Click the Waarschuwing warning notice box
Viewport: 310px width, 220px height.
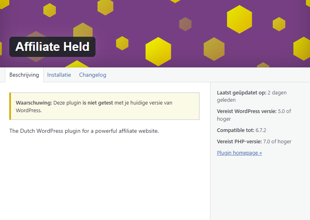[104, 106]
